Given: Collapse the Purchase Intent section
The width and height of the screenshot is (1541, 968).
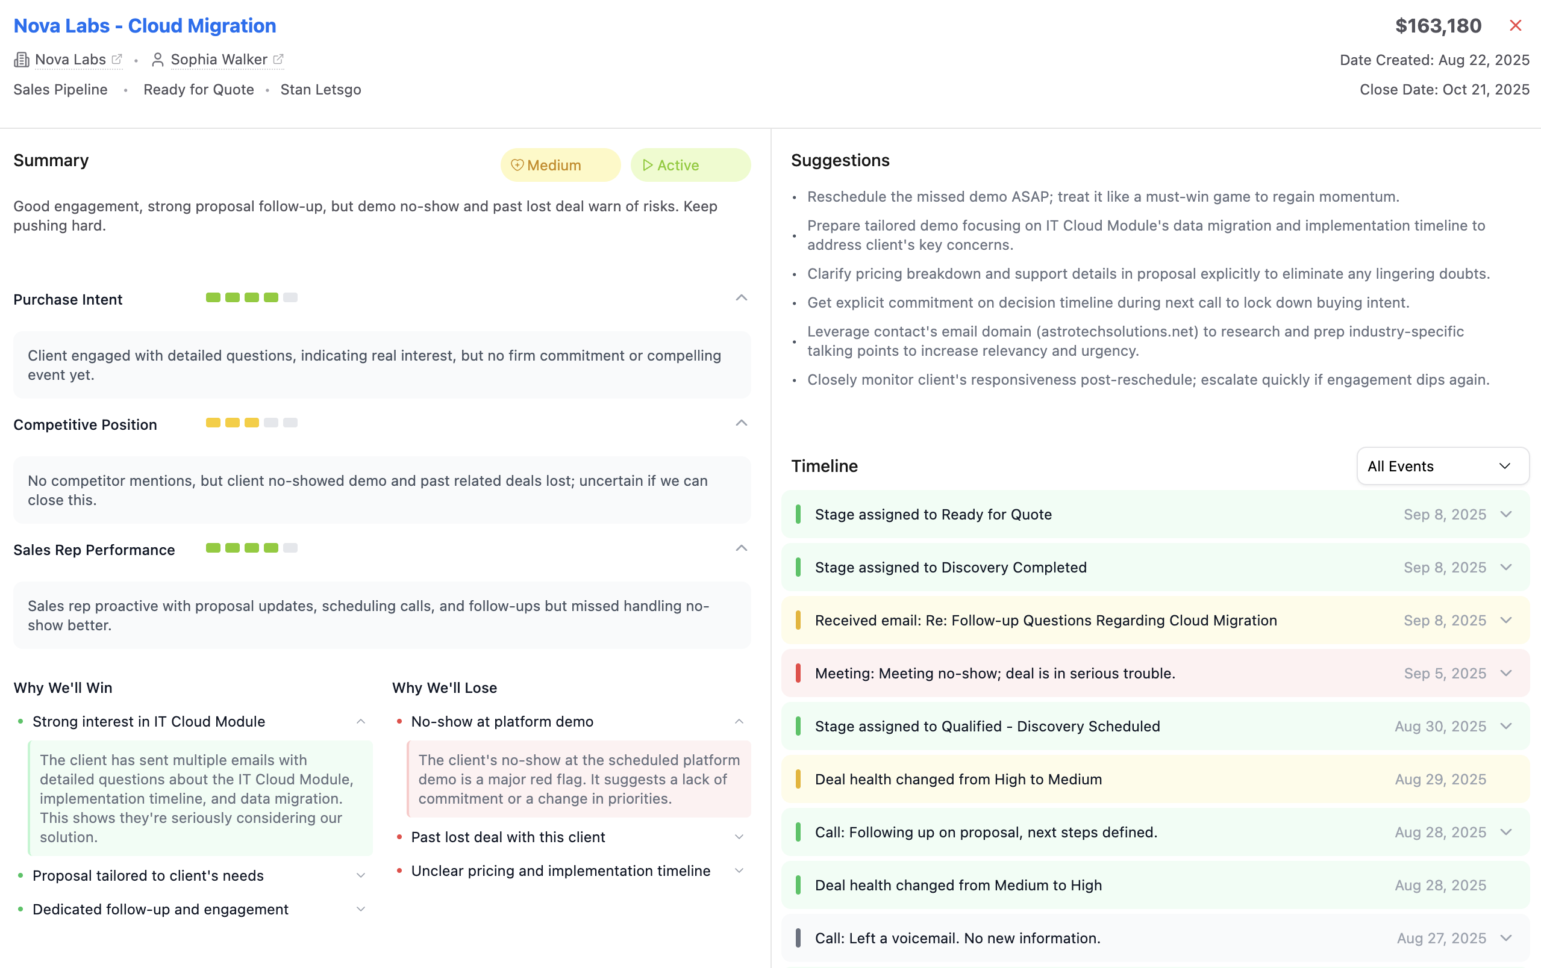Looking at the screenshot, I should click(741, 298).
